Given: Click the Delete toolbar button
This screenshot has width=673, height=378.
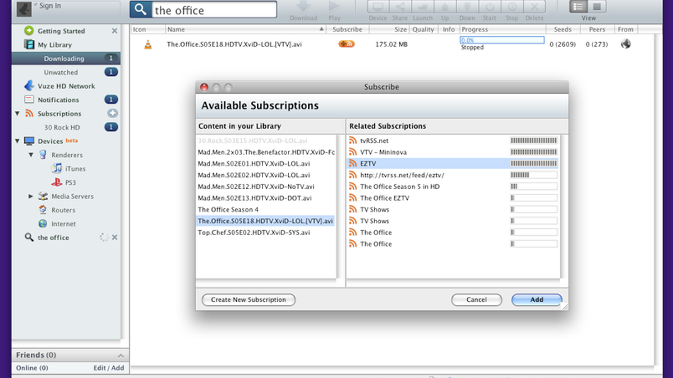Looking at the screenshot, I should pos(534,7).
